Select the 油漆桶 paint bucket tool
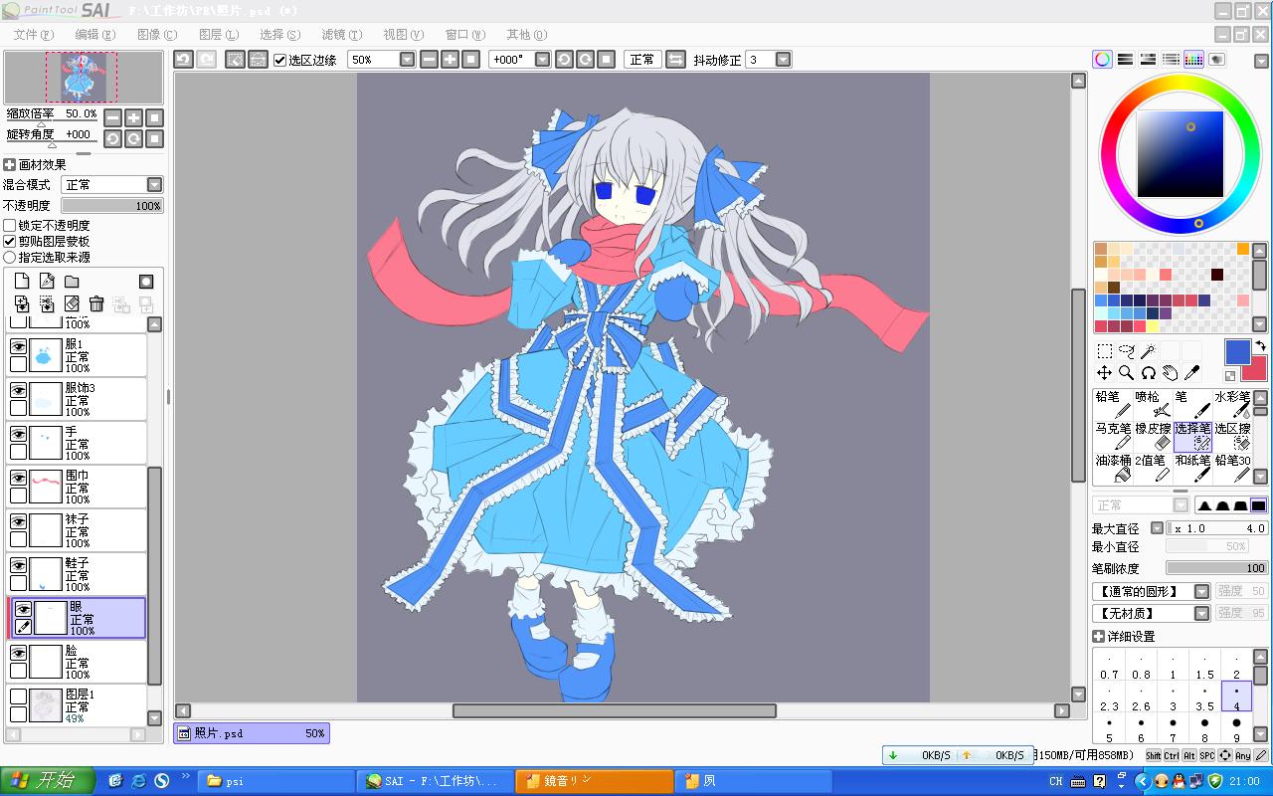Screen dimensions: 1273x796 pos(1112,468)
